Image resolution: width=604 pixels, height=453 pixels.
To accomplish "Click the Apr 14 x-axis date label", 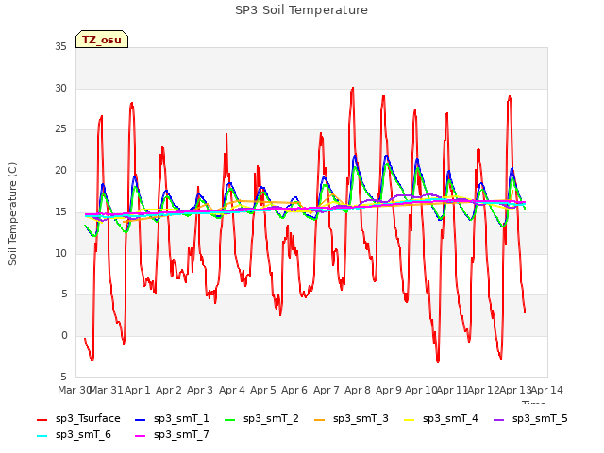I will pos(547,390).
